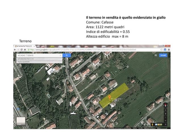Viewport: 184px width, 140px height.
Task: Click the "Altezza edificio max = 8 m" line
Action: (107, 36)
